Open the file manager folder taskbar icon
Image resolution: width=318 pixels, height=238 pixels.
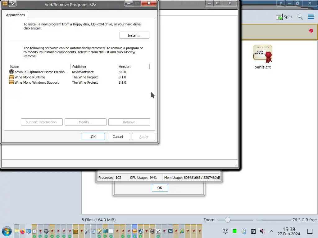tap(17, 231)
